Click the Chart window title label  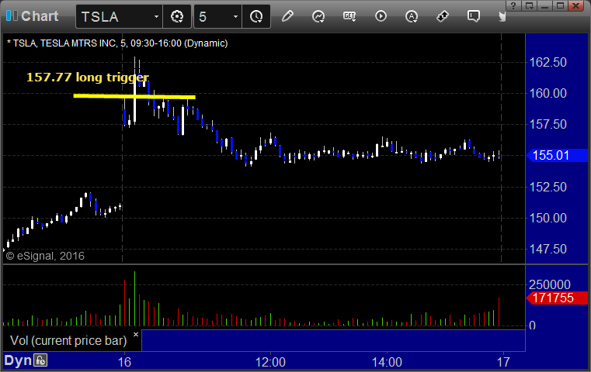click(40, 16)
